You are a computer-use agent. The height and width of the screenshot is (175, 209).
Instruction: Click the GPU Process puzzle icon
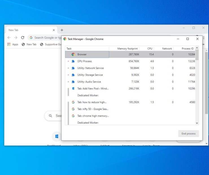(x=73, y=61)
